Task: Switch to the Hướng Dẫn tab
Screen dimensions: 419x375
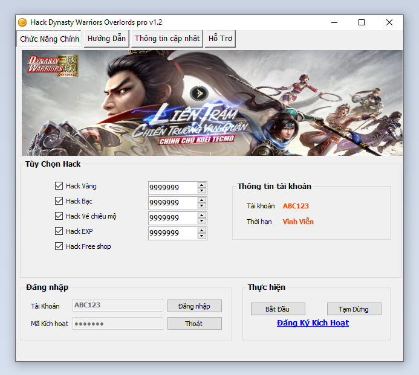Action: 106,39
